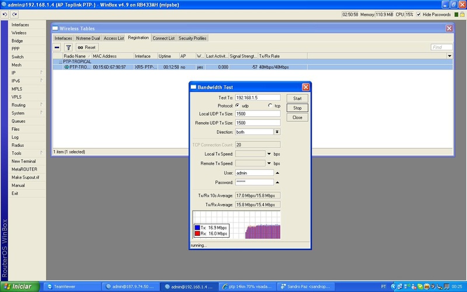Click the Reset button in Wireless Tables

[87, 47]
